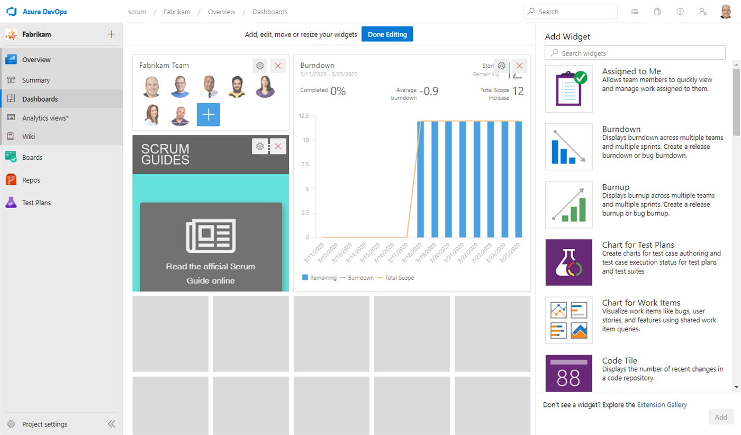Click scrum breadcrumb link
741x435 pixels.
click(137, 12)
